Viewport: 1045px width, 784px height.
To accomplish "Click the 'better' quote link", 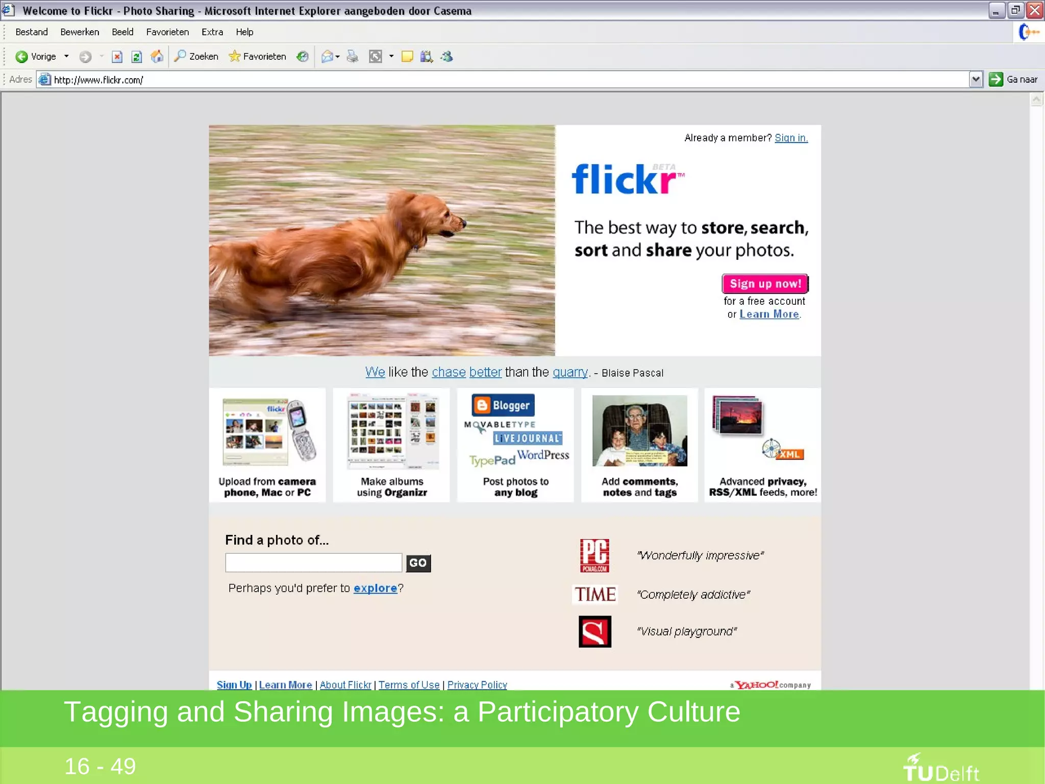I will (x=485, y=372).
